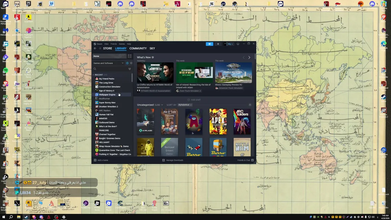Open the Aim Labs game cover
The width and height of the screenshot is (391, 220).
[145, 121]
